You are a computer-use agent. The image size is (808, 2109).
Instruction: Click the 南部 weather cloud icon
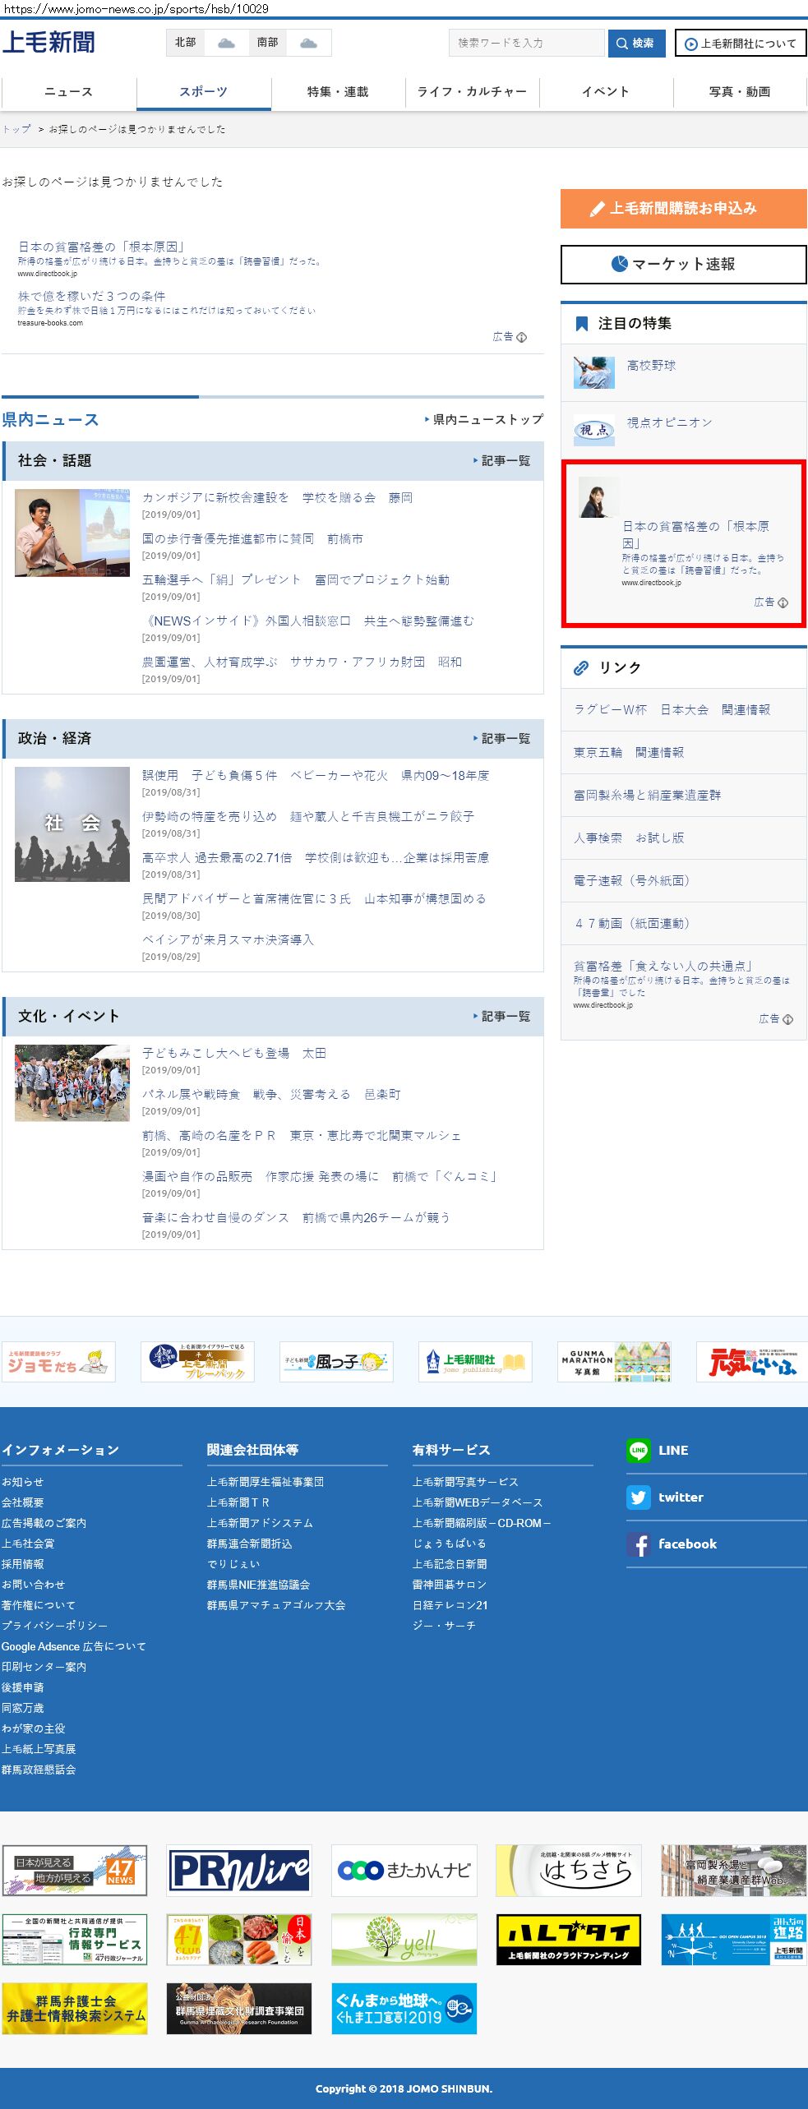tap(308, 43)
